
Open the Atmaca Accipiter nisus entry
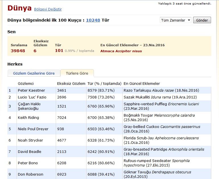pyautogui.click(x=121, y=51)
